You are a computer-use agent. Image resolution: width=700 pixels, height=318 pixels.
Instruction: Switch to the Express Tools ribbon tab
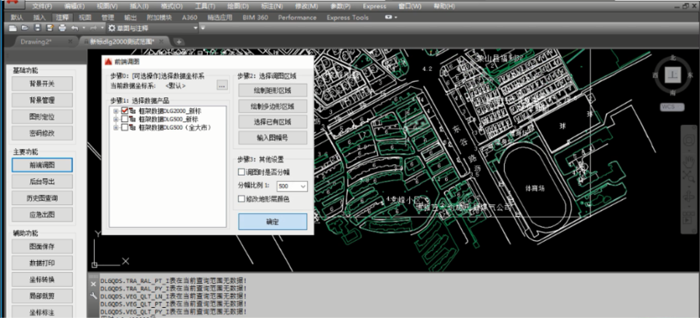pos(348,17)
